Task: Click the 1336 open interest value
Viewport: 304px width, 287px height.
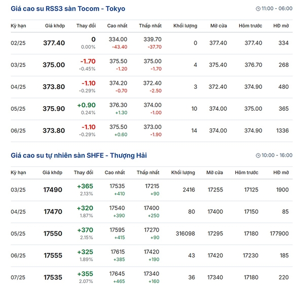Action: [x=283, y=131]
